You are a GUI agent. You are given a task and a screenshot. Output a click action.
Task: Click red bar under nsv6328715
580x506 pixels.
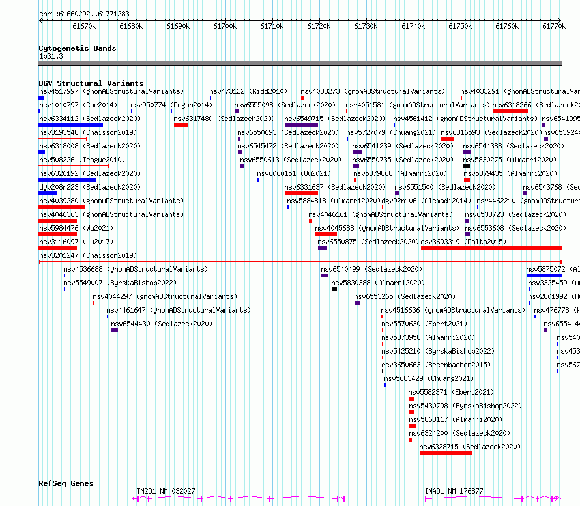coord(446,453)
